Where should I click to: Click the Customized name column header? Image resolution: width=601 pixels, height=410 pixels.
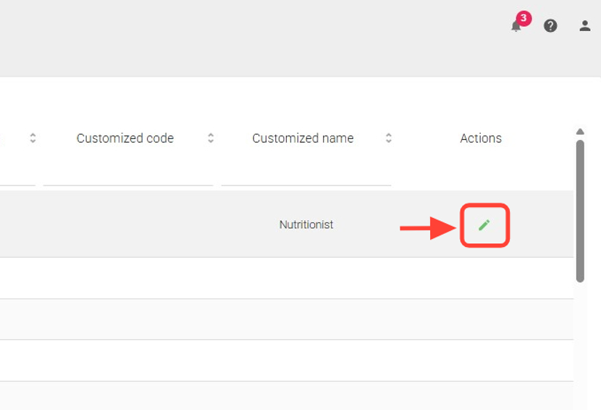click(x=303, y=138)
